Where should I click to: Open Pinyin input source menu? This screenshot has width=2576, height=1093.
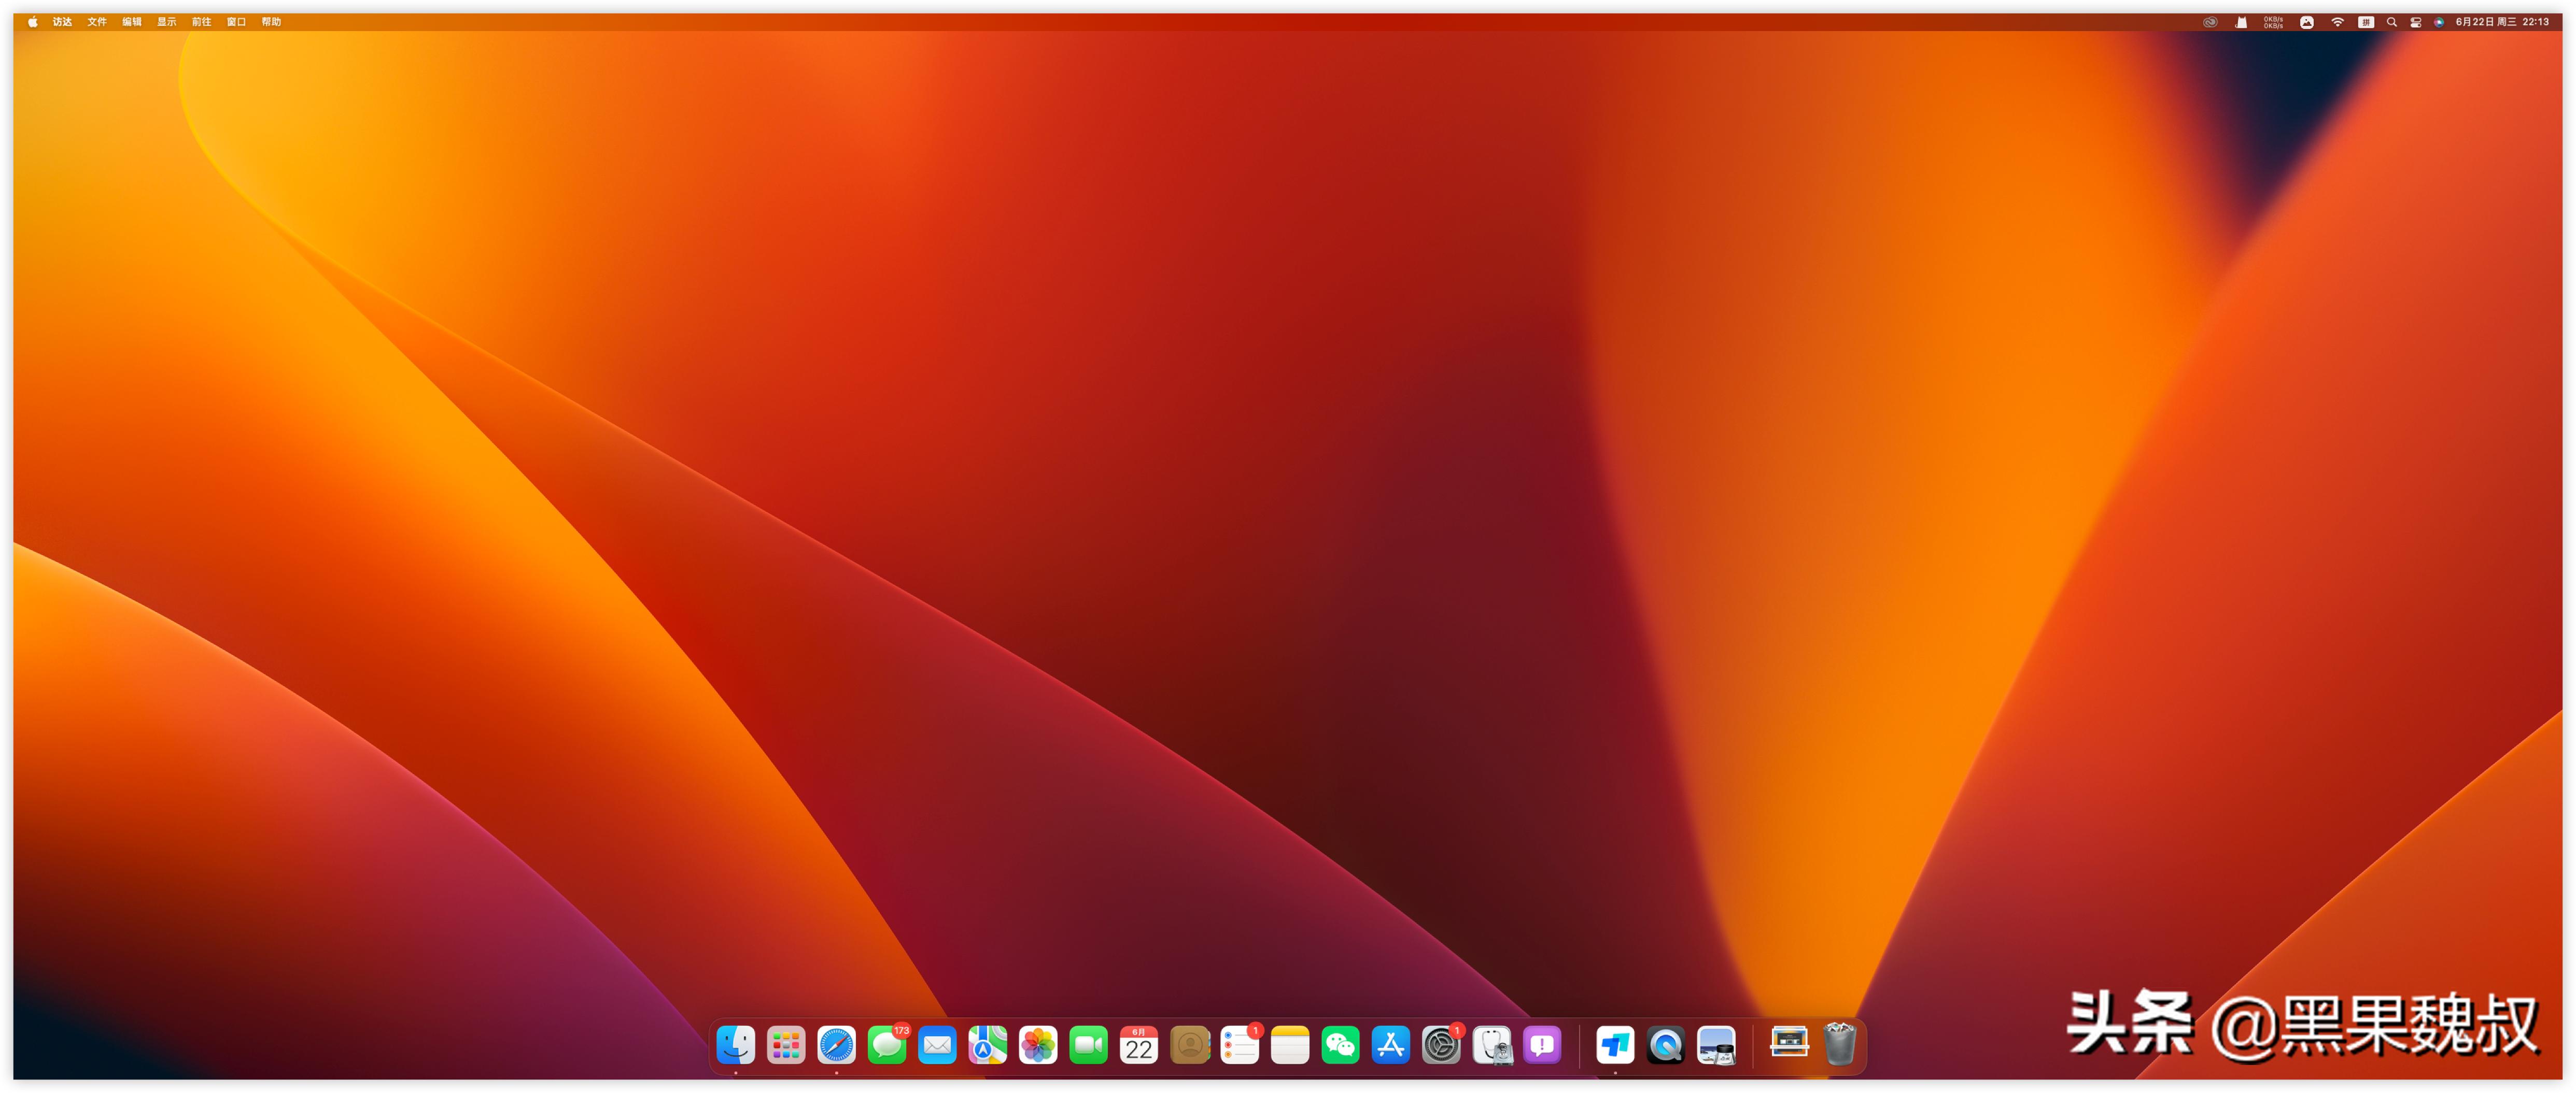click(x=2365, y=22)
